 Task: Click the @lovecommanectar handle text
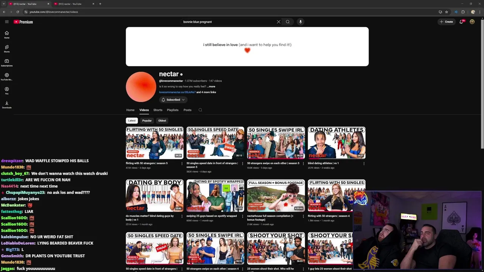point(171,81)
